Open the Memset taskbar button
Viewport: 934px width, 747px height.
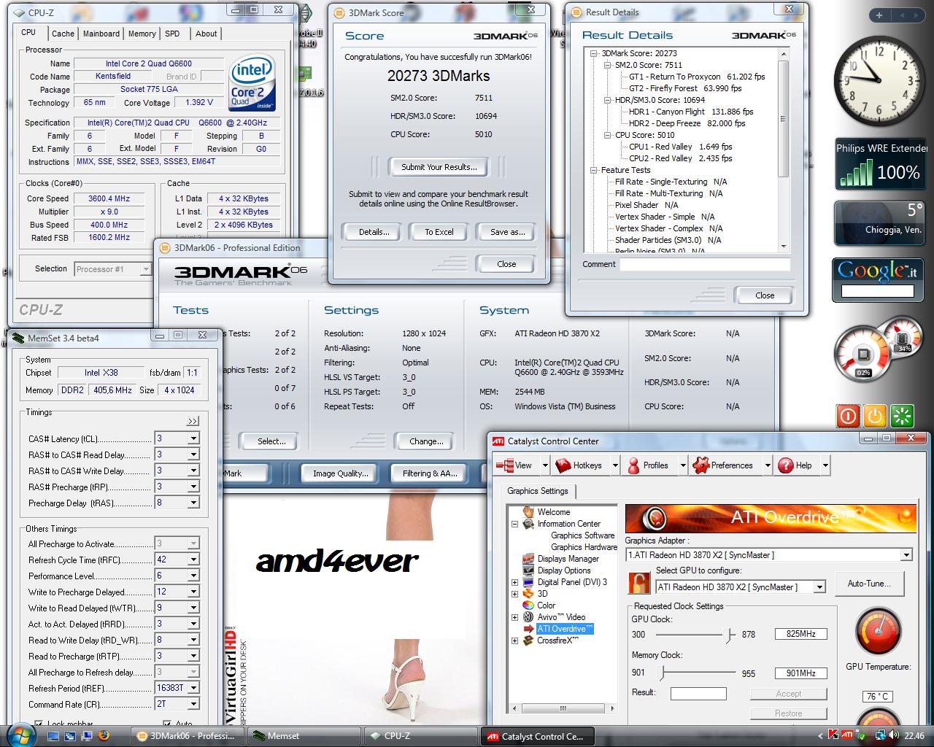[303, 736]
